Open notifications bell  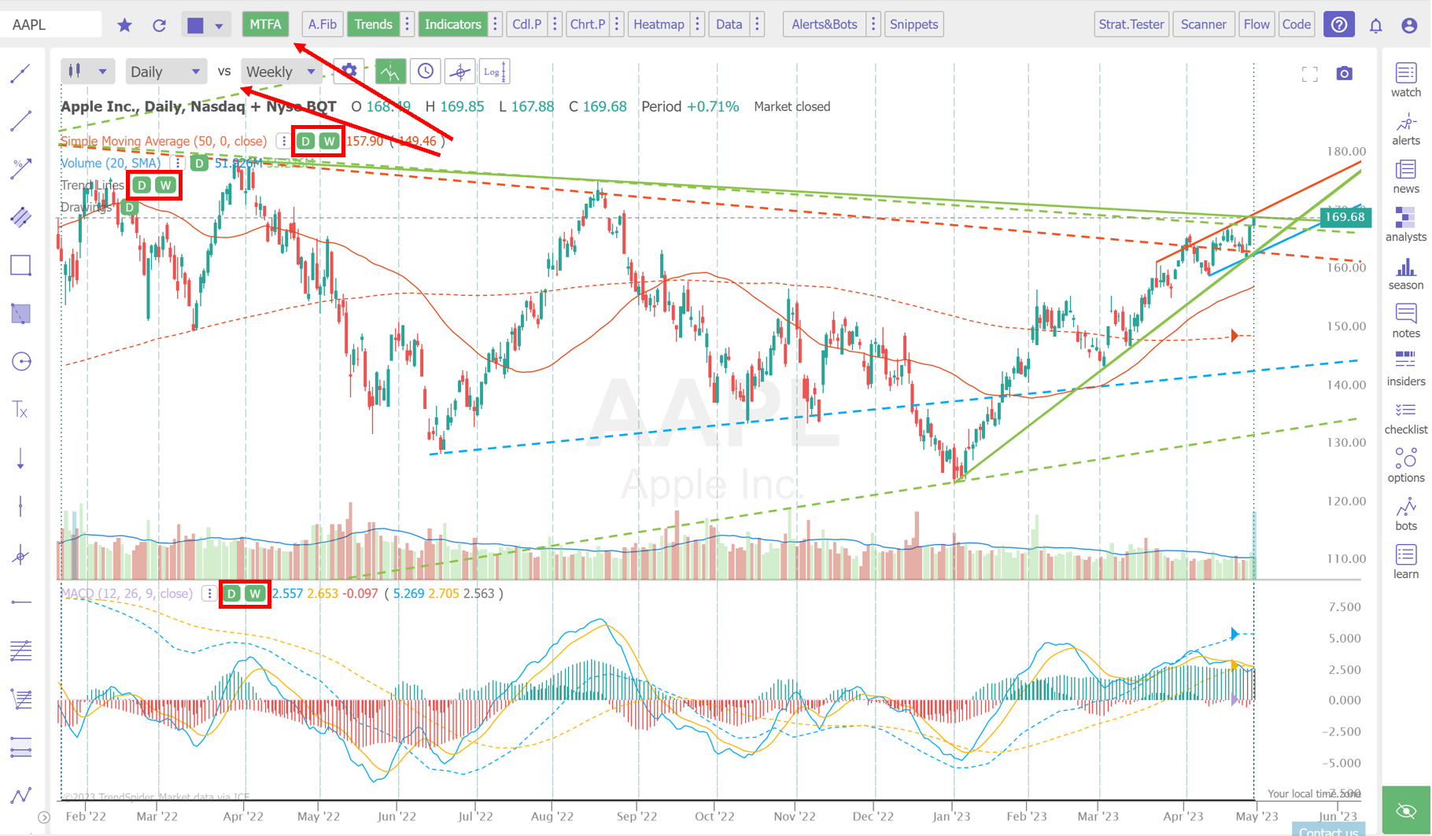[1375, 25]
